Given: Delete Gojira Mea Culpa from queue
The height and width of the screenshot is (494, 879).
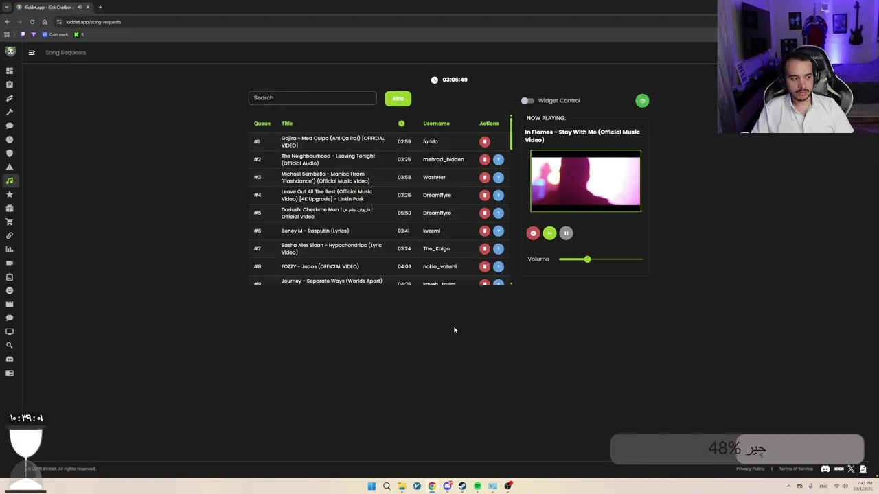Looking at the screenshot, I should click(485, 141).
